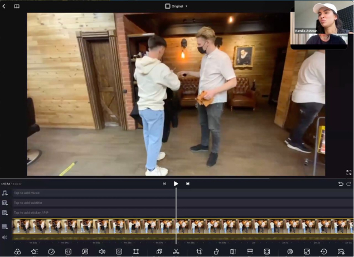354x257 pixels.
Task: Open the effects star tool
Action: (x=35, y=252)
